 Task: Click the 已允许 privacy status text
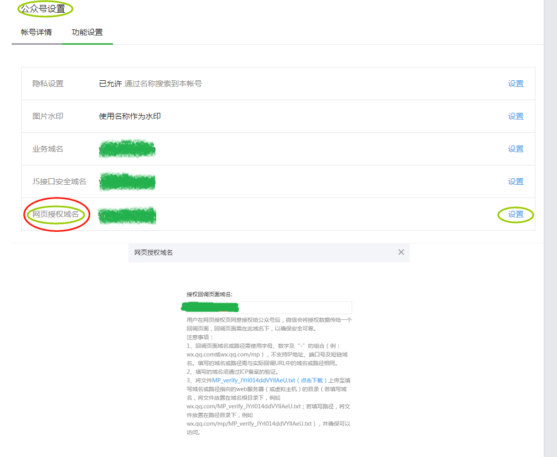click(110, 84)
